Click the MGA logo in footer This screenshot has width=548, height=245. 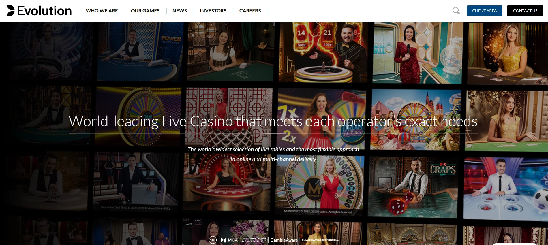point(229,240)
